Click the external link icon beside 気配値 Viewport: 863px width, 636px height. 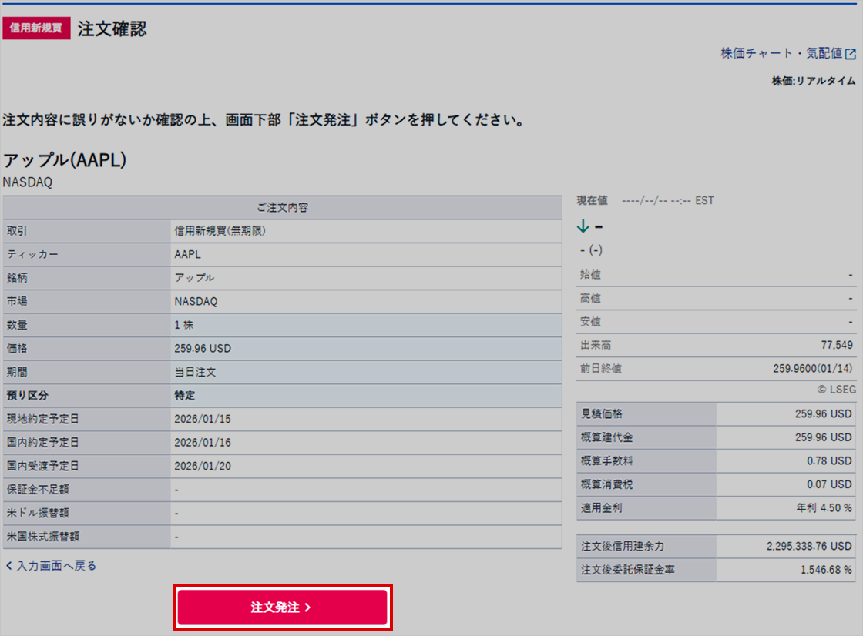851,54
